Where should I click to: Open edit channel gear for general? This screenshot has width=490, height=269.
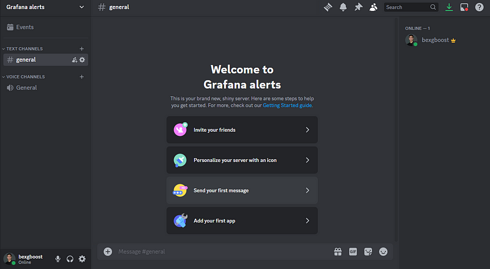(82, 59)
